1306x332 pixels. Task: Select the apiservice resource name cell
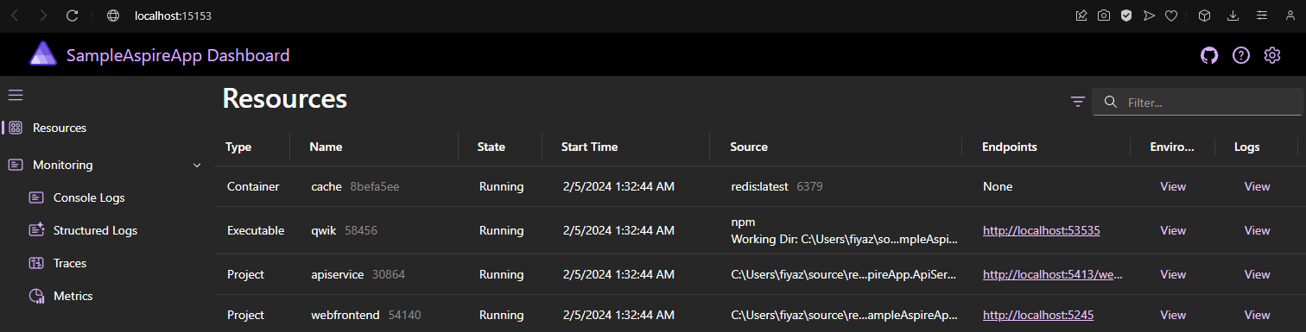358,274
